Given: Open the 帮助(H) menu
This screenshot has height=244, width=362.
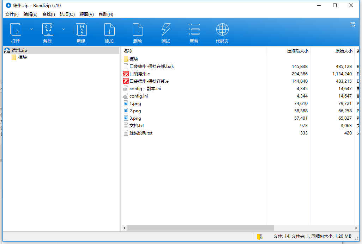Looking at the screenshot, I should 106,14.
